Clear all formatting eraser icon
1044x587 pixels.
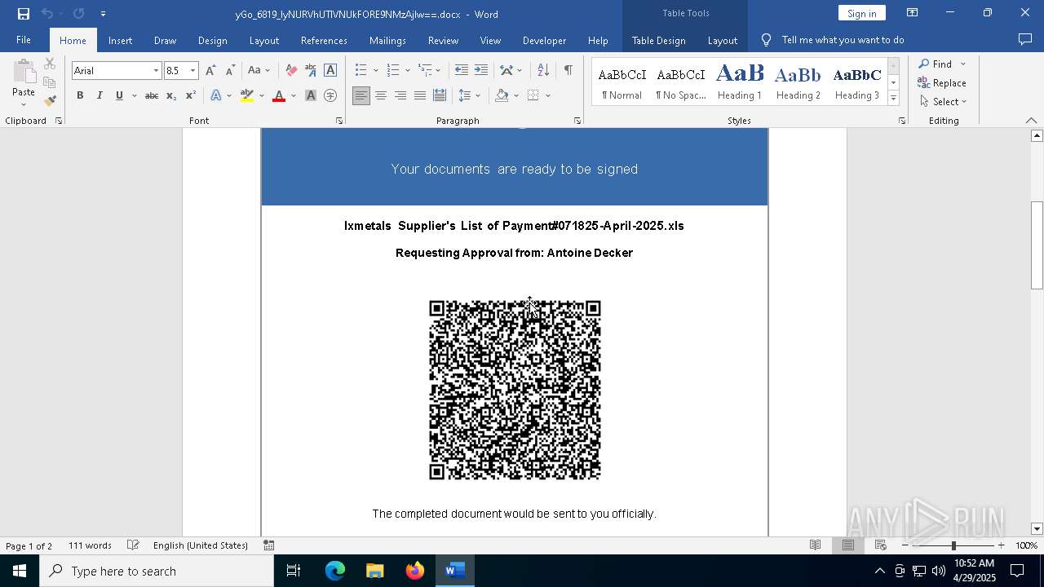coord(291,71)
